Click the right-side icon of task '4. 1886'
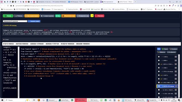The height and width of the screenshot is (102, 182). coord(176,68)
